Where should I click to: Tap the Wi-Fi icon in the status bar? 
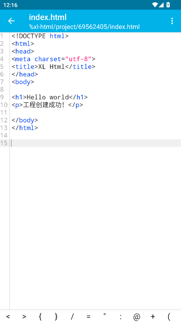coord(155,5)
